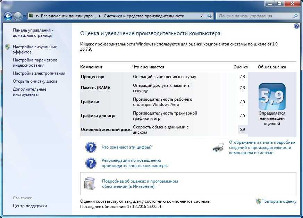Click the 5,9 overall score badge

click(x=272, y=97)
